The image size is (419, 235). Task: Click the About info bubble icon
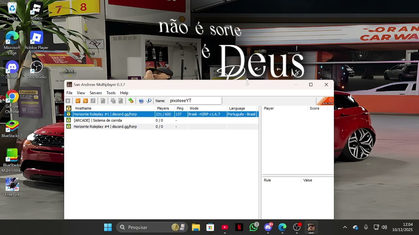(149, 101)
